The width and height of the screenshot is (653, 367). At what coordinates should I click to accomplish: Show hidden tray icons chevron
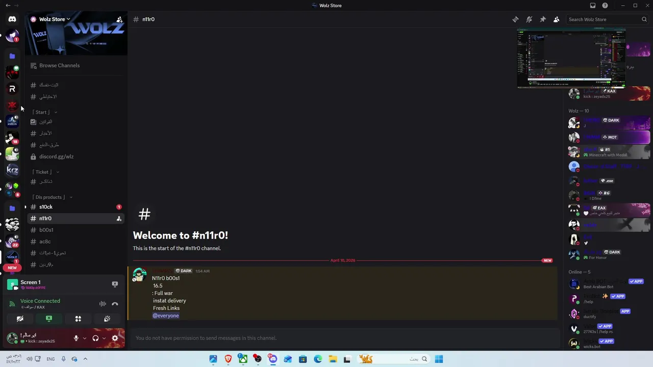tap(85, 359)
